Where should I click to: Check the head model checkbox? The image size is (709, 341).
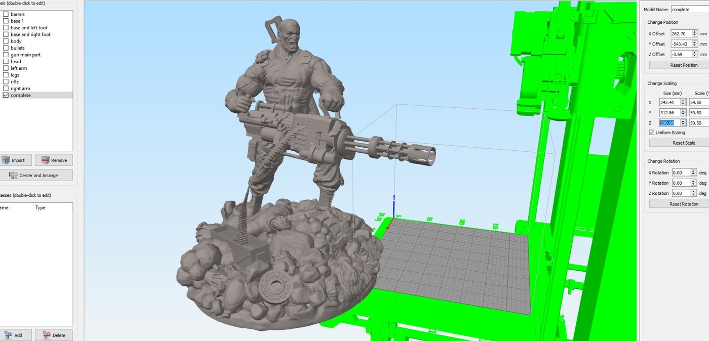tap(6, 61)
